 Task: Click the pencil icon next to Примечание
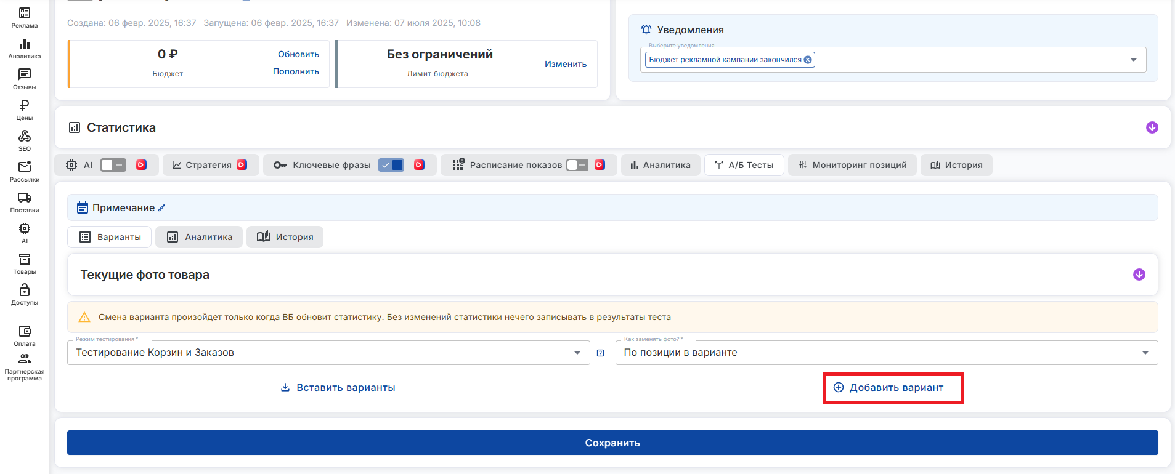(162, 208)
